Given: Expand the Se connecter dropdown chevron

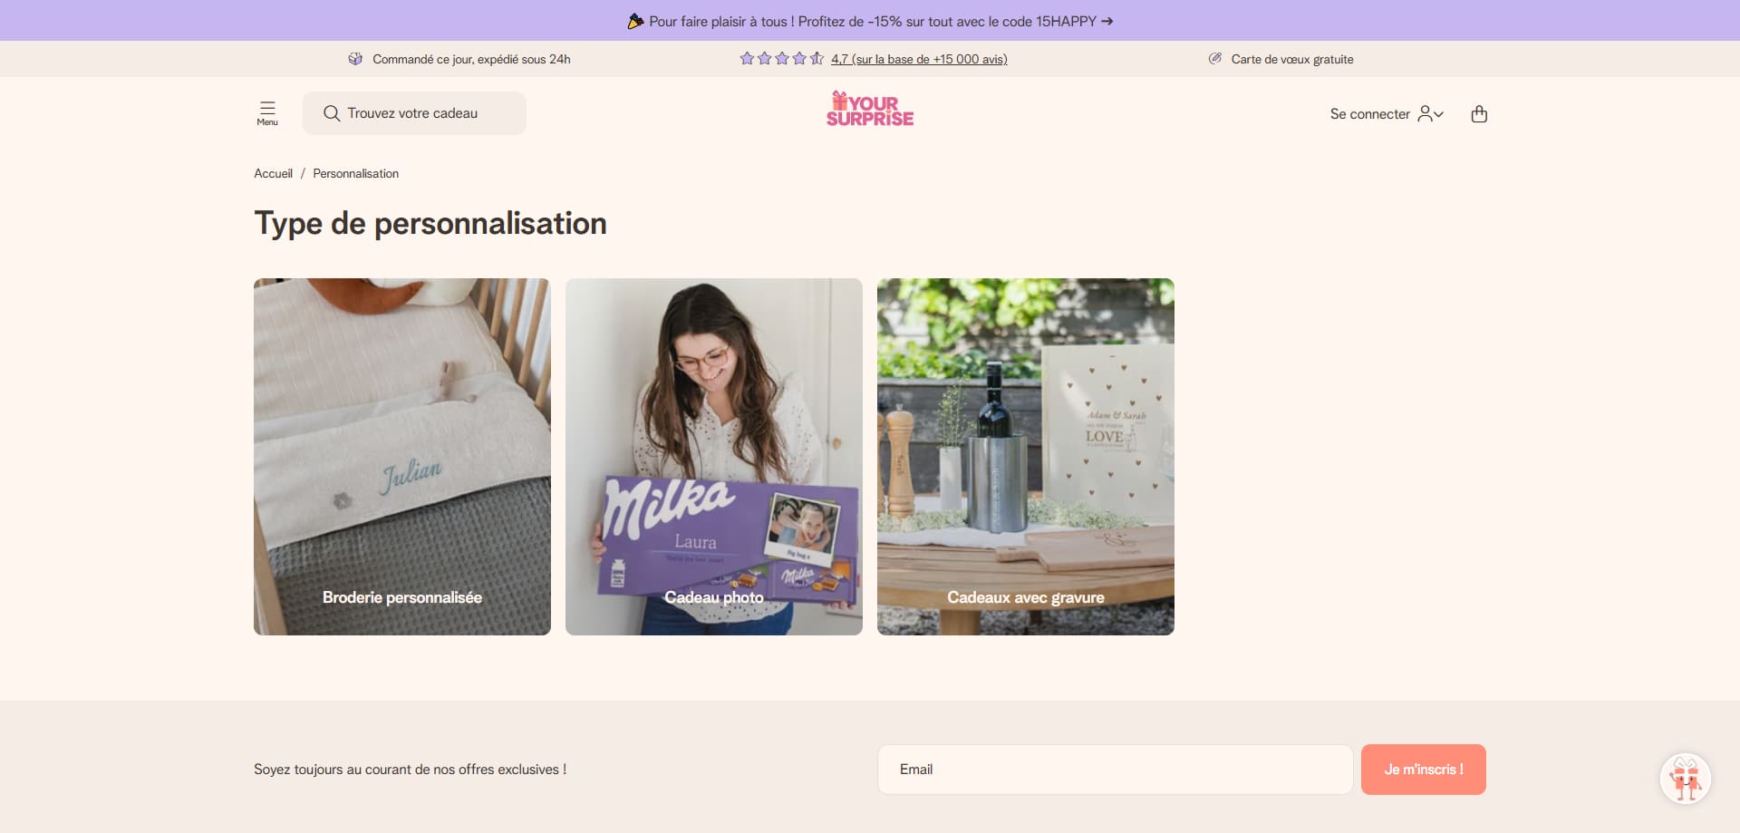Looking at the screenshot, I should (1439, 114).
